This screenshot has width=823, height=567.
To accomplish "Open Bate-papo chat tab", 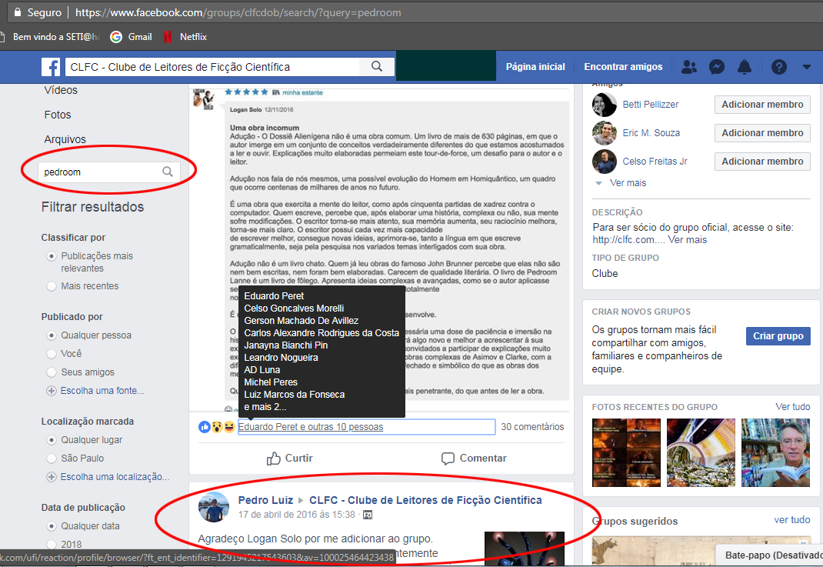I will pyautogui.click(x=770, y=555).
